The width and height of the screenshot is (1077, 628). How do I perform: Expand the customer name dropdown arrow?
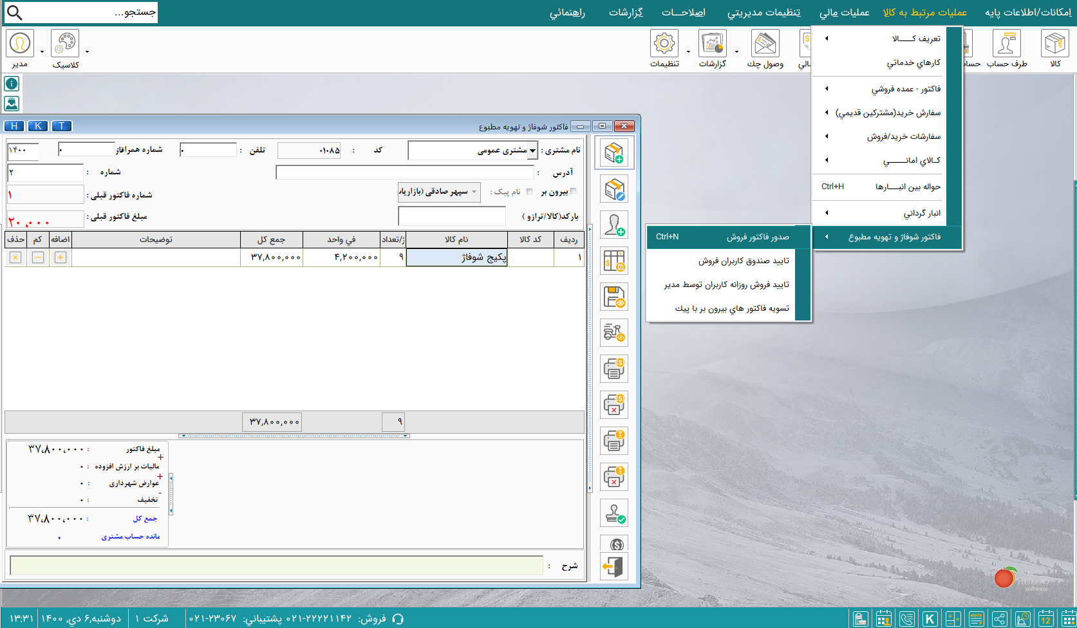[532, 151]
